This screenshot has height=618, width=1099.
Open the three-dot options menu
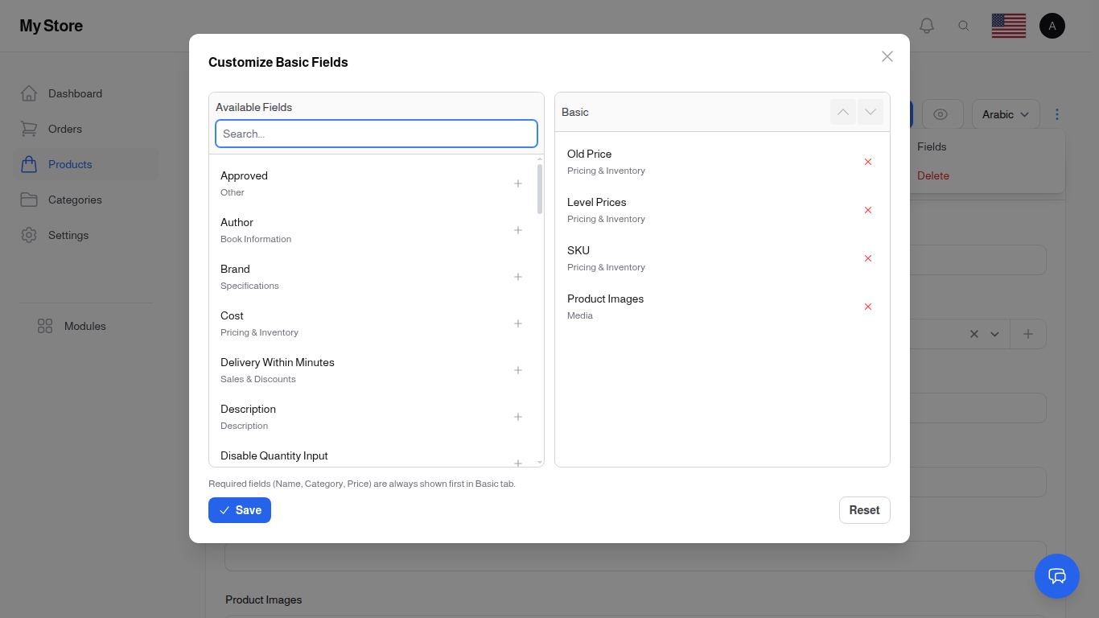(1057, 113)
